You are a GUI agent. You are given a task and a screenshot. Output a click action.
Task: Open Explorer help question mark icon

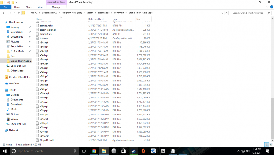[x=272, y=7]
